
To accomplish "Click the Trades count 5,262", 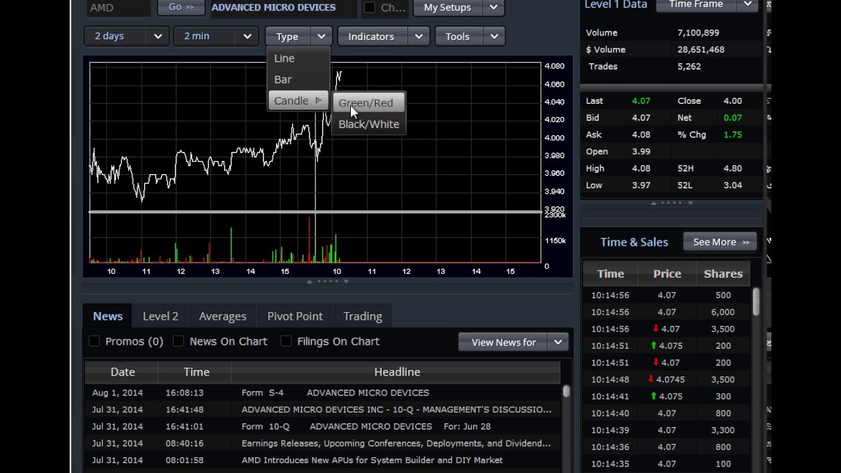I will pyautogui.click(x=689, y=66).
